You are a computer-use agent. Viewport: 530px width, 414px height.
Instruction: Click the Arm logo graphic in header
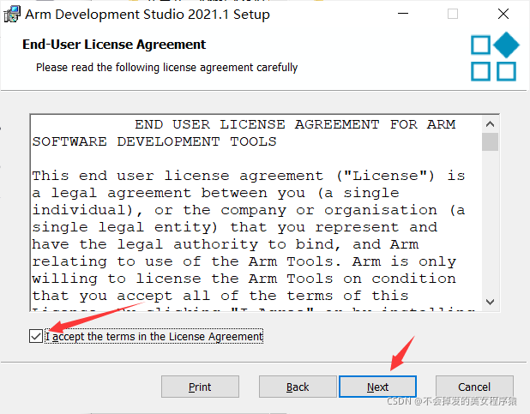[x=495, y=57]
